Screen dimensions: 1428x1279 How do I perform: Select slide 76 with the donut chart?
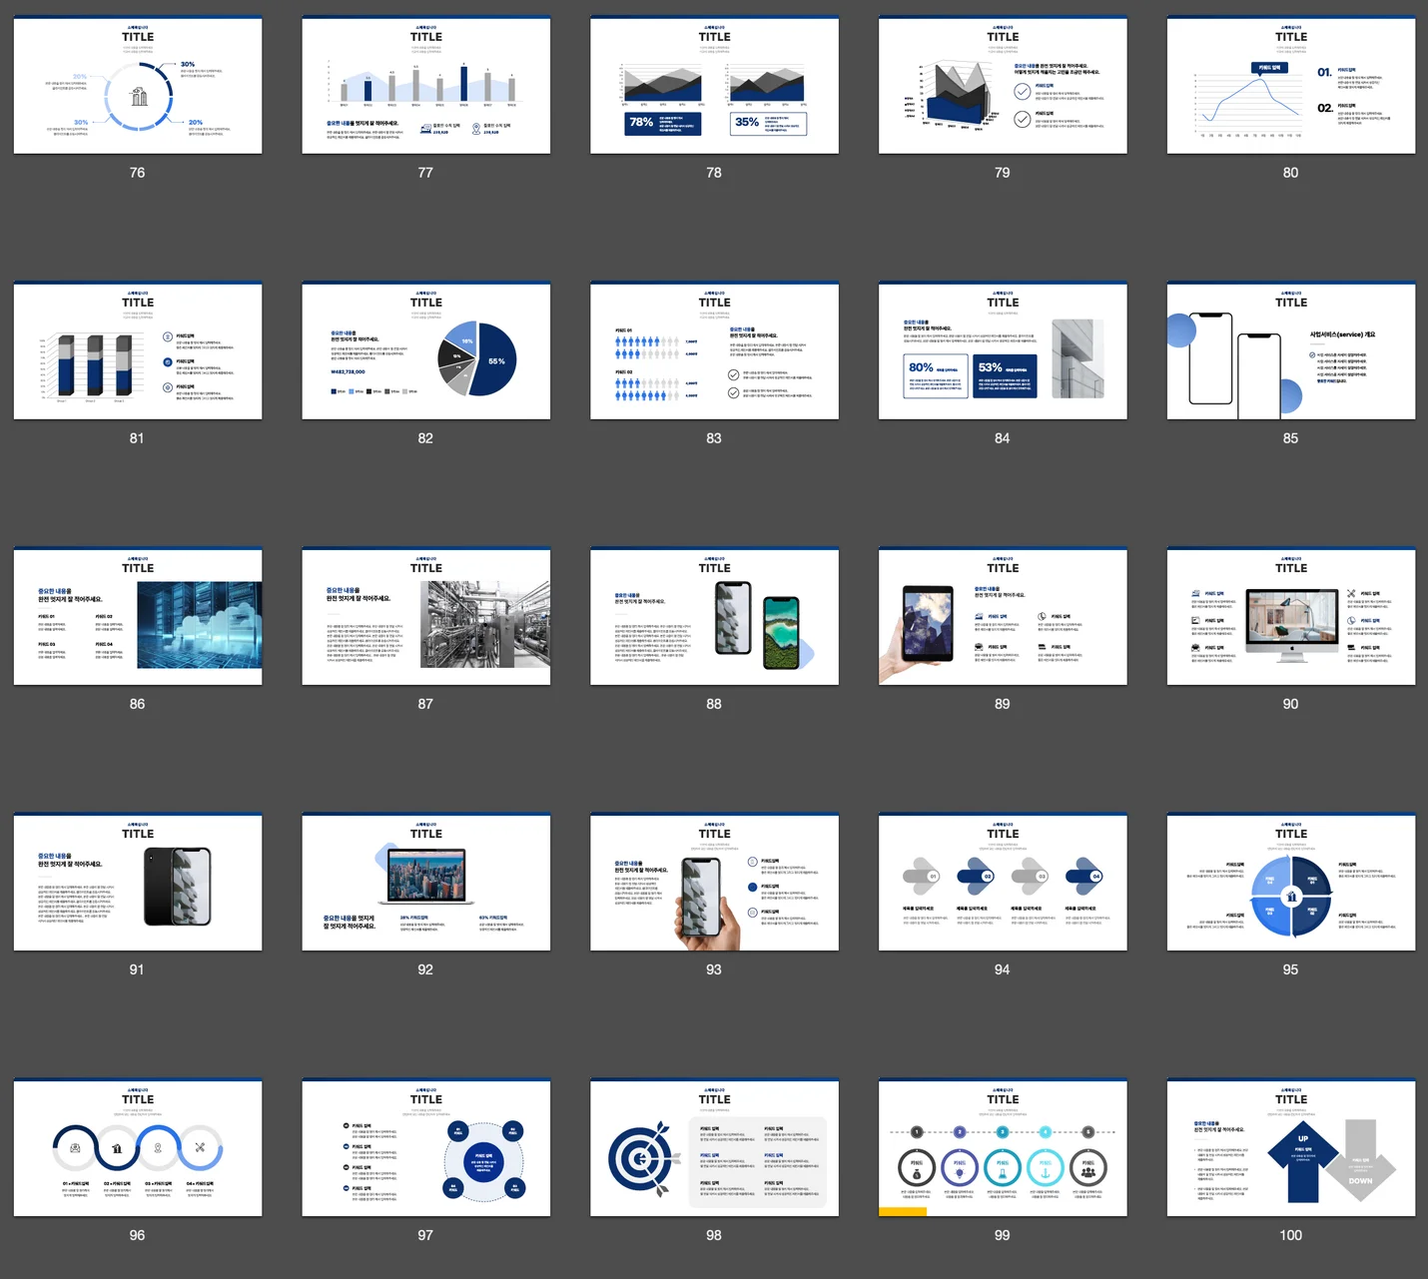click(x=138, y=86)
